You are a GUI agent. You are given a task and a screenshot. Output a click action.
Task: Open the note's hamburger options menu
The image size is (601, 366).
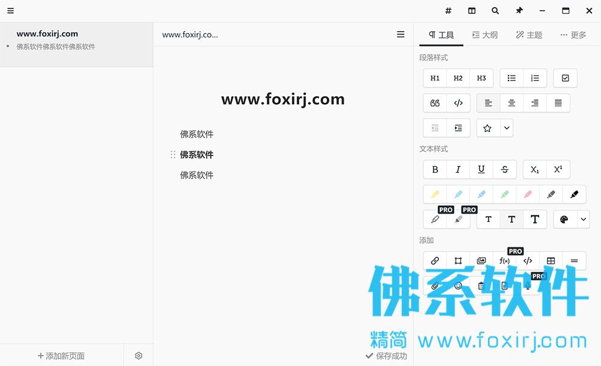click(400, 34)
